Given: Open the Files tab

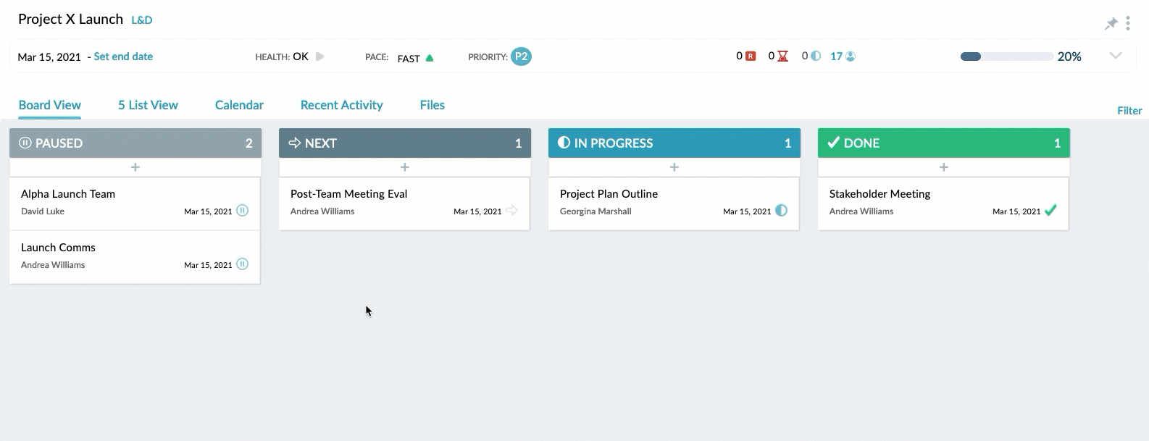Looking at the screenshot, I should [433, 105].
